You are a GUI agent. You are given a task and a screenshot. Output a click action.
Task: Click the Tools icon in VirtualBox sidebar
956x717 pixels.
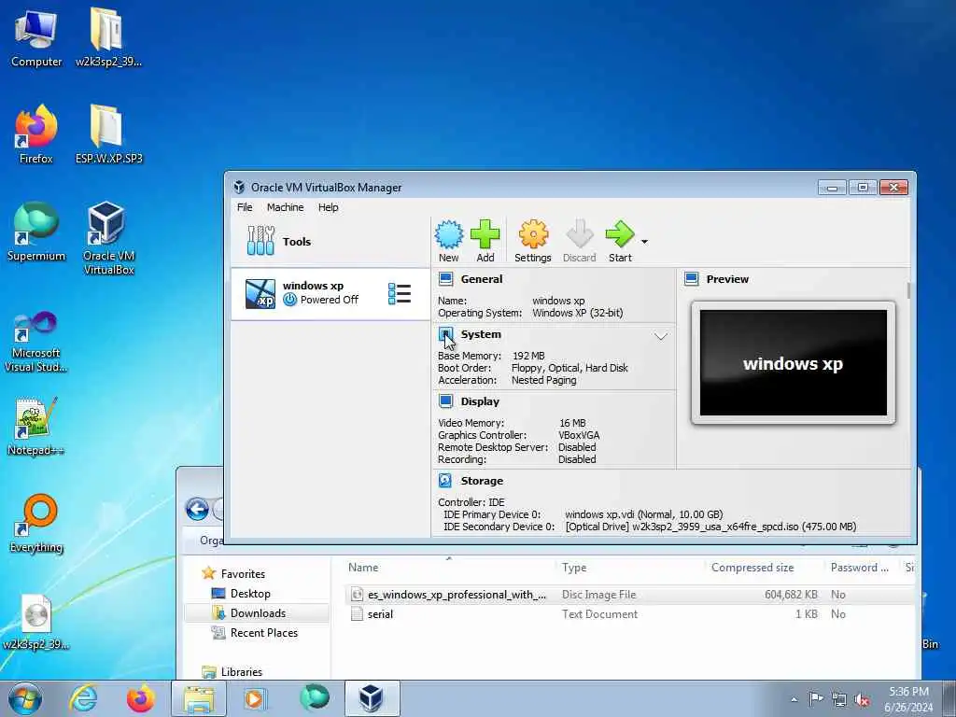click(x=260, y=241)
